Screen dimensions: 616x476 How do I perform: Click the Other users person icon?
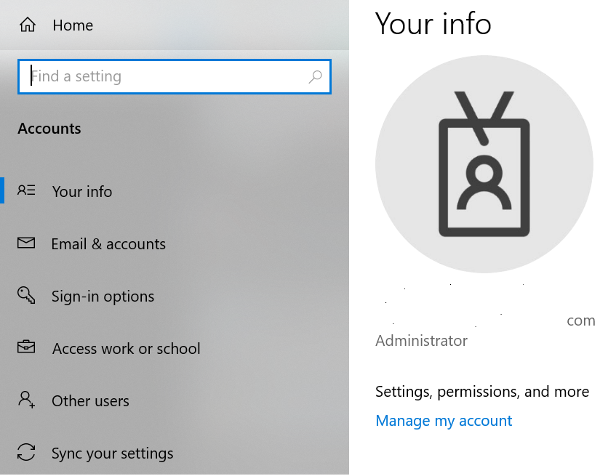point(26,400)
